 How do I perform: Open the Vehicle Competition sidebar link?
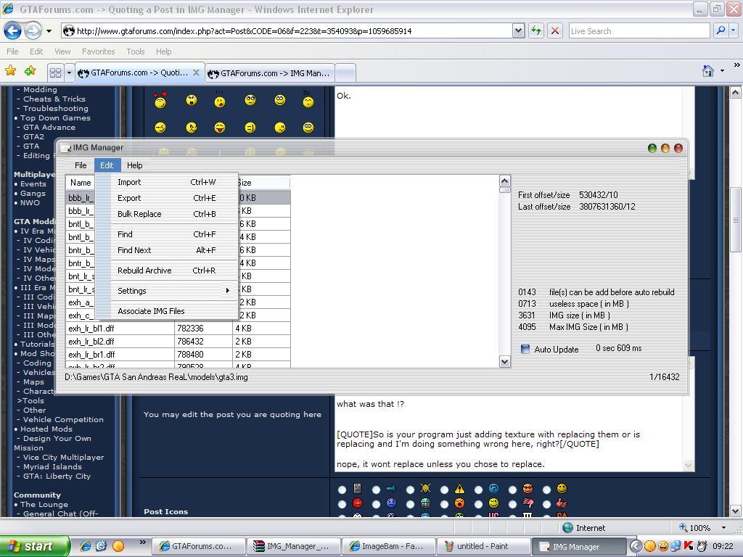63,420
